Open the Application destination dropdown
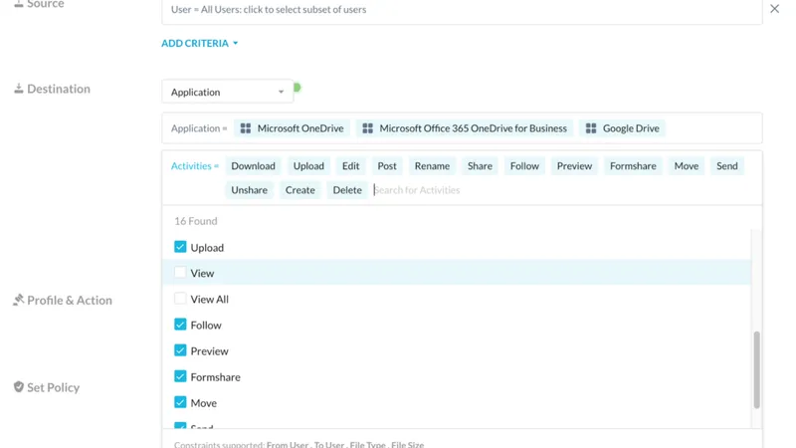This screenshot has width=796, height=448. [x=228, y=92]
